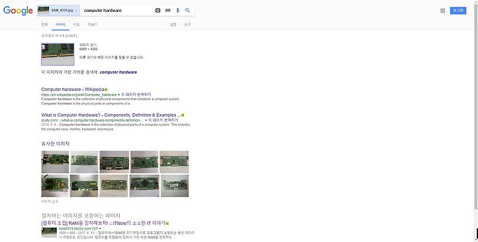Expand dropdown arrow beside study.com URL

pos(145,120)
